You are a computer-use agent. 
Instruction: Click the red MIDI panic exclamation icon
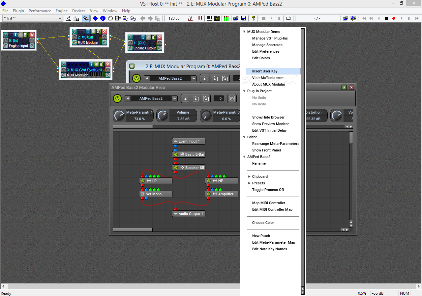200,18
